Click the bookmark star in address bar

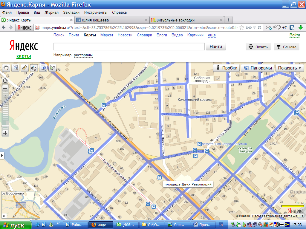[241, 27]
